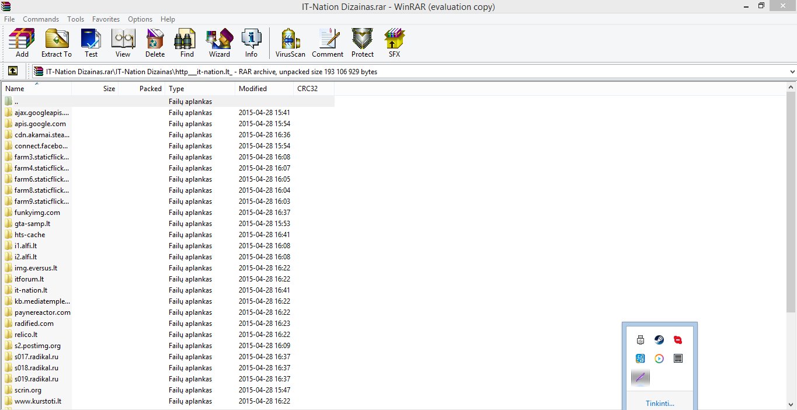Open the Help menu
Image resolution: width=797 pixels, height=410 pixels.
click(168, 19)
